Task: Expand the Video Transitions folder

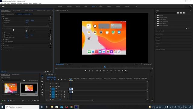Action: pyautogui.click(x=156, y=25)
